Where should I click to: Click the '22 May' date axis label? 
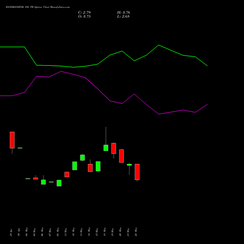[x=136, y=232]
